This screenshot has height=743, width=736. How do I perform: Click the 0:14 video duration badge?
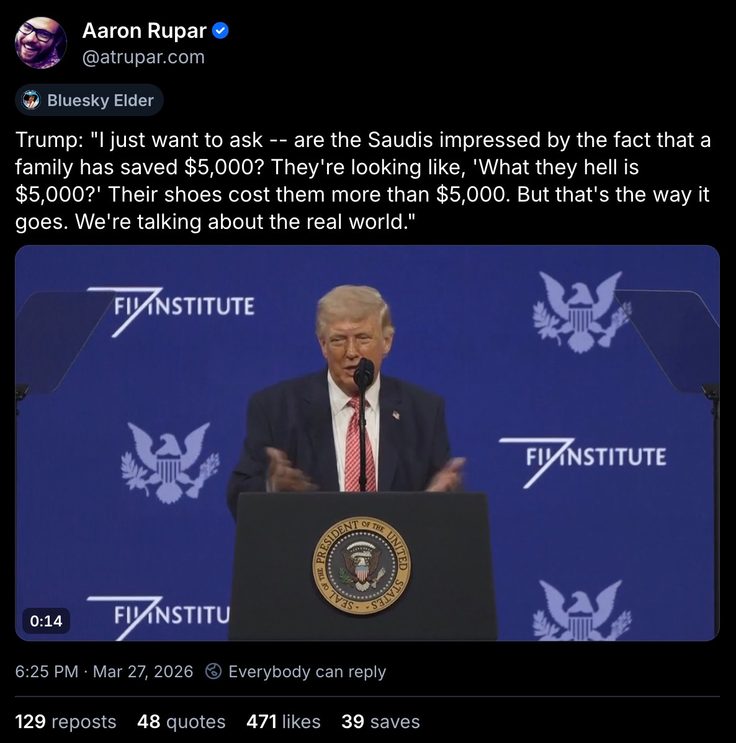46,621
